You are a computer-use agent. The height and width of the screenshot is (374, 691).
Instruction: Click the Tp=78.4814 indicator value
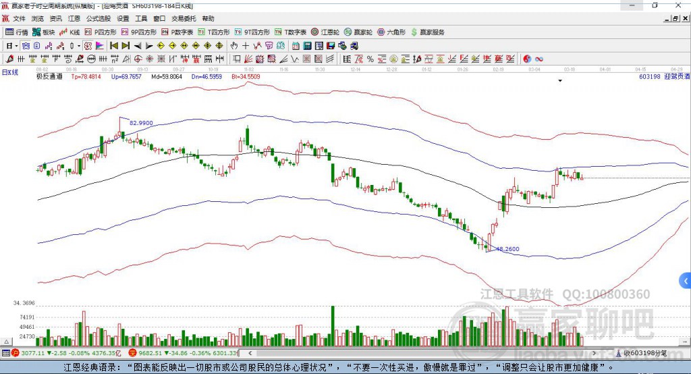coord(86,77)
